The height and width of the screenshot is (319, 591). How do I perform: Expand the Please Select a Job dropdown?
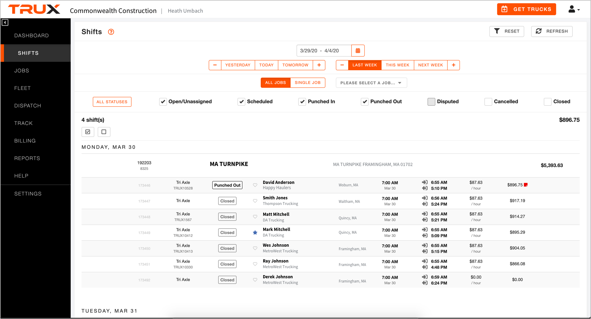coord(371,83)
